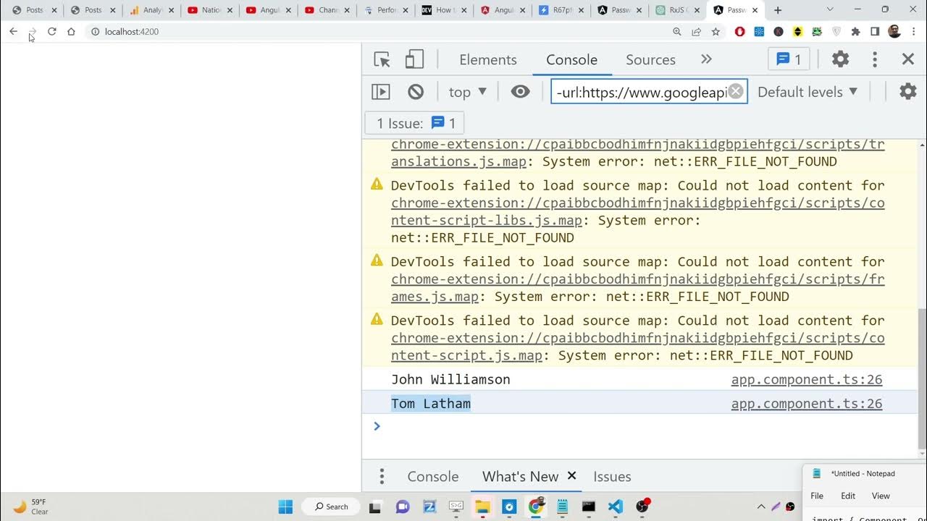
Task: Open DevTools settings gear in the top bar
Action: 840,59
